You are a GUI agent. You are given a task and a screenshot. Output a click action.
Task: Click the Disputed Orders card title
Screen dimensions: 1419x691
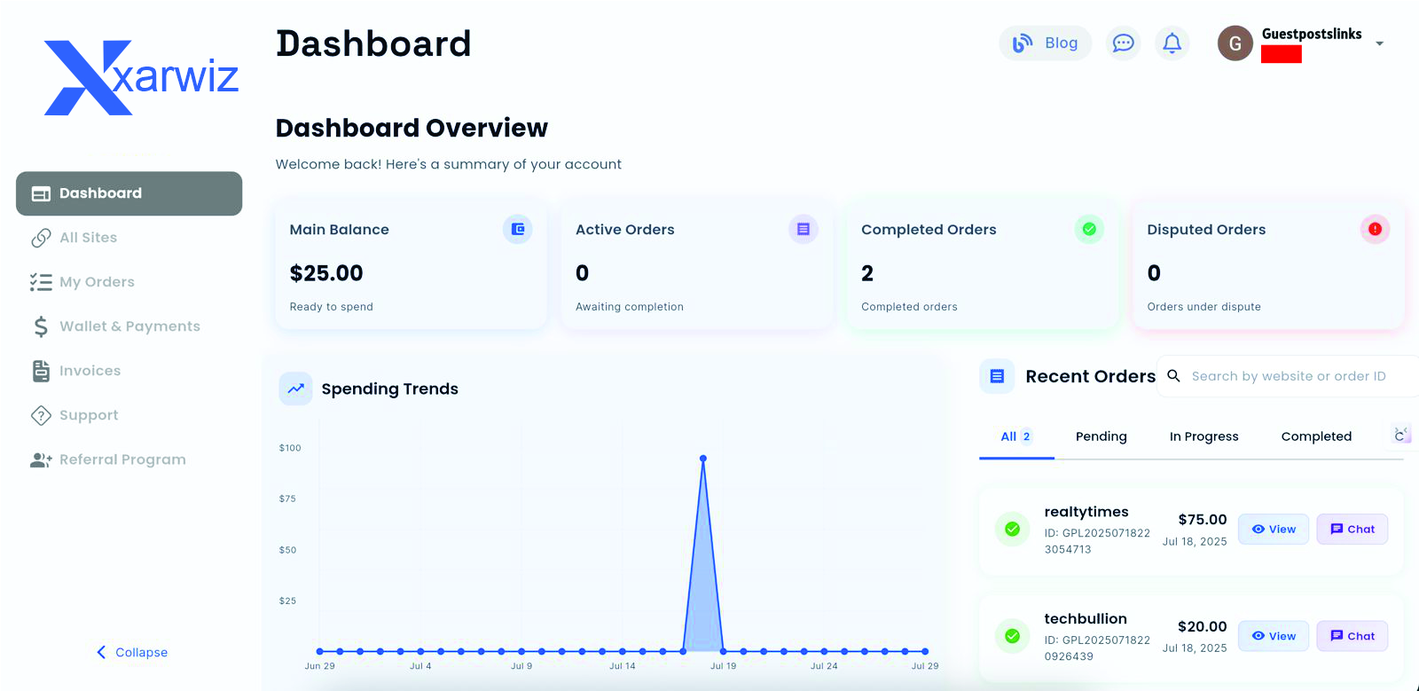click(x=1206, y=230)
